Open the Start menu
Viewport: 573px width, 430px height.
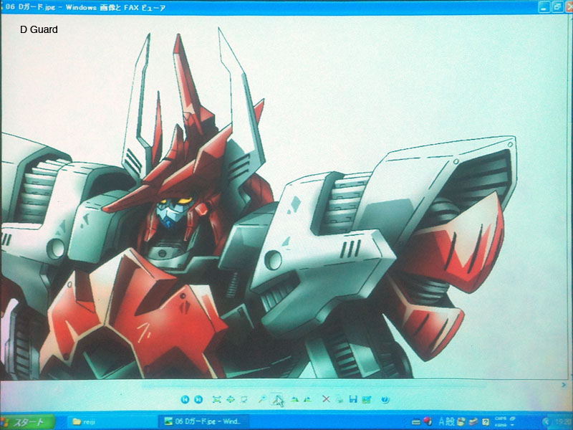(x=27, y=421)
